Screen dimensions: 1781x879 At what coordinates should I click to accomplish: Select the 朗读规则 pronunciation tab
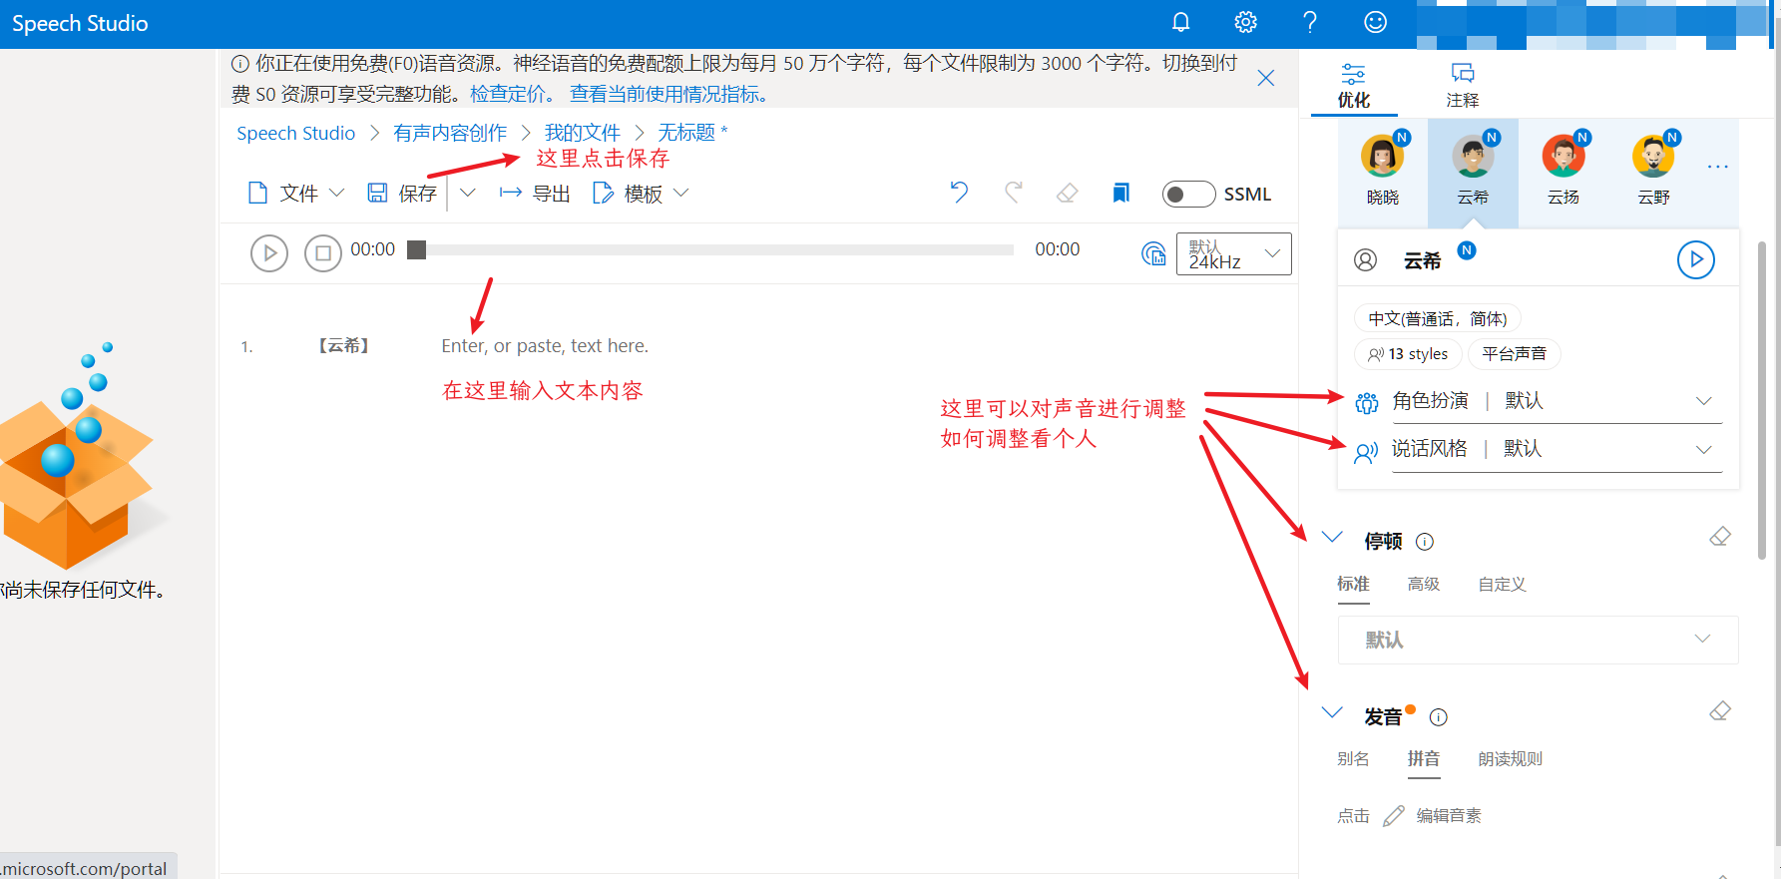click(x=1510, y=759)
